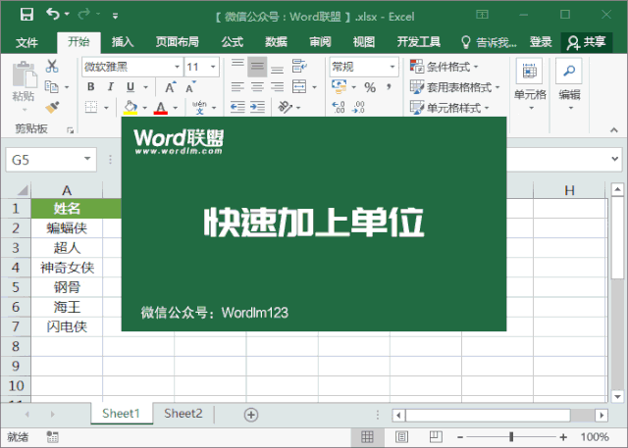
Task: Switch to 开发工具 Developer tab
Action: point(419,42)
